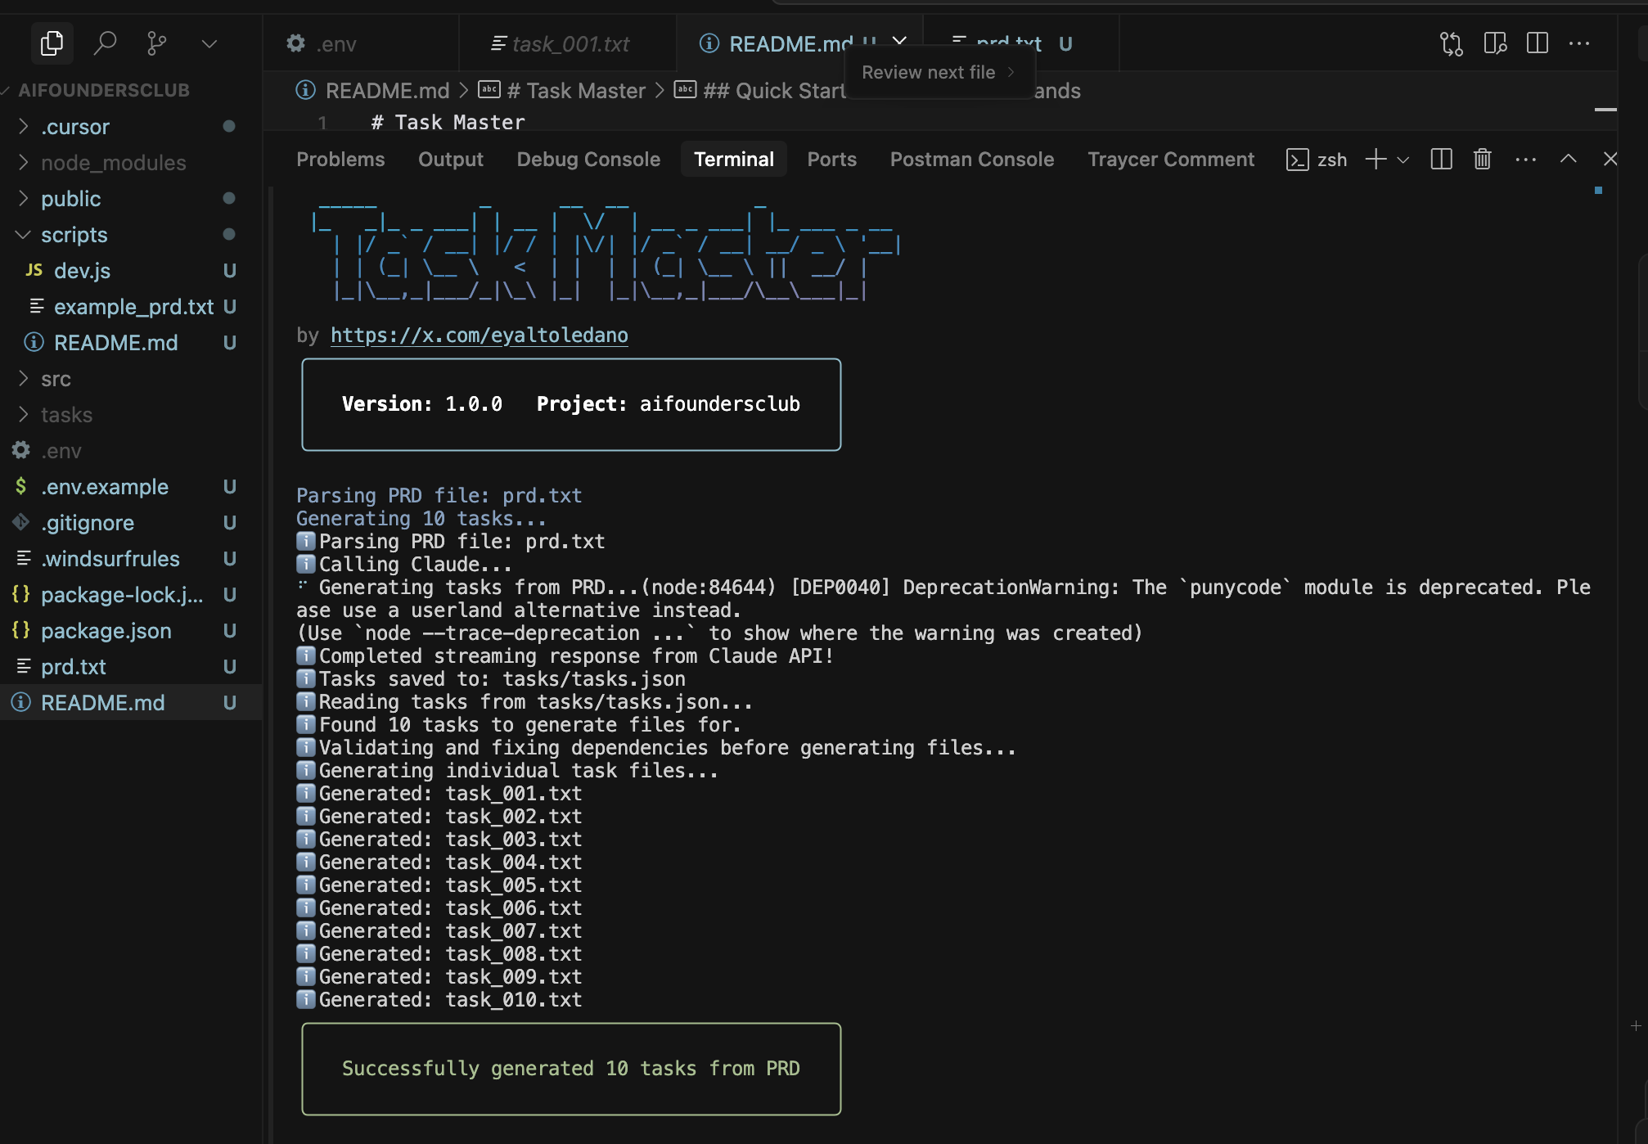Click the Task Master breadcrumb item
Image resolution: width=1648 pixels, height=1144 pixels.
[574, 90]
